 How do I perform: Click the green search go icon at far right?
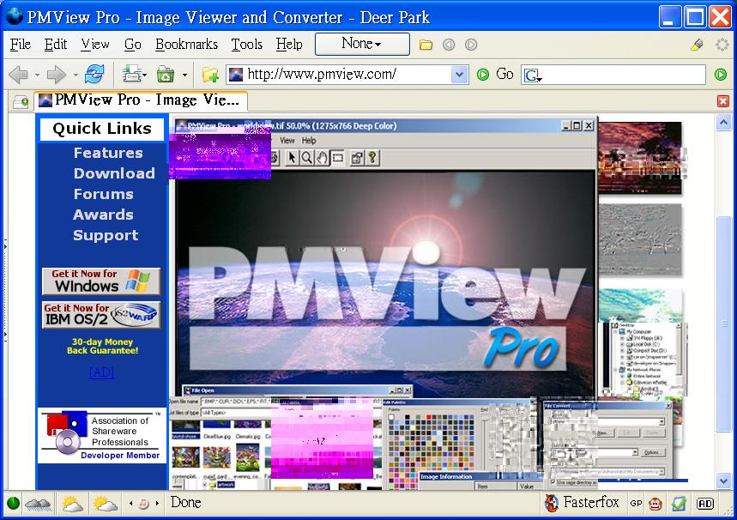721,75
